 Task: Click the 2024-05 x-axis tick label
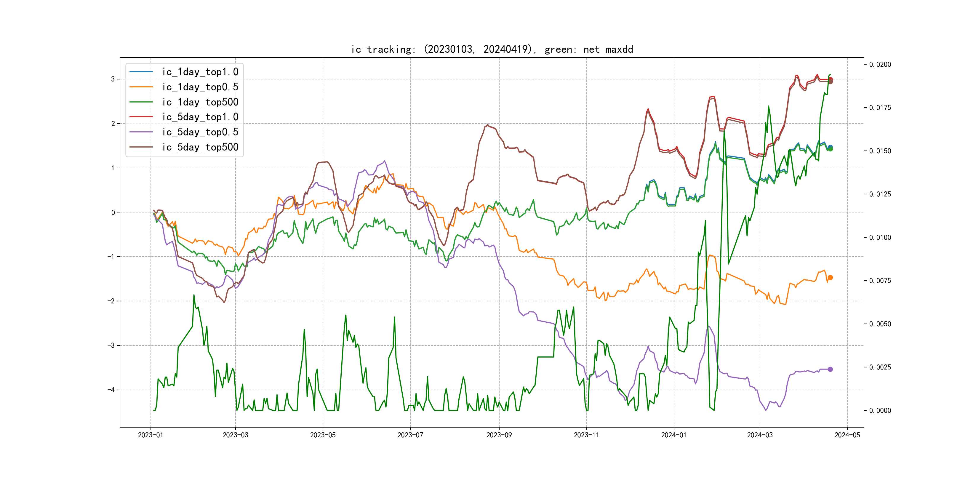tap(847, 435)
